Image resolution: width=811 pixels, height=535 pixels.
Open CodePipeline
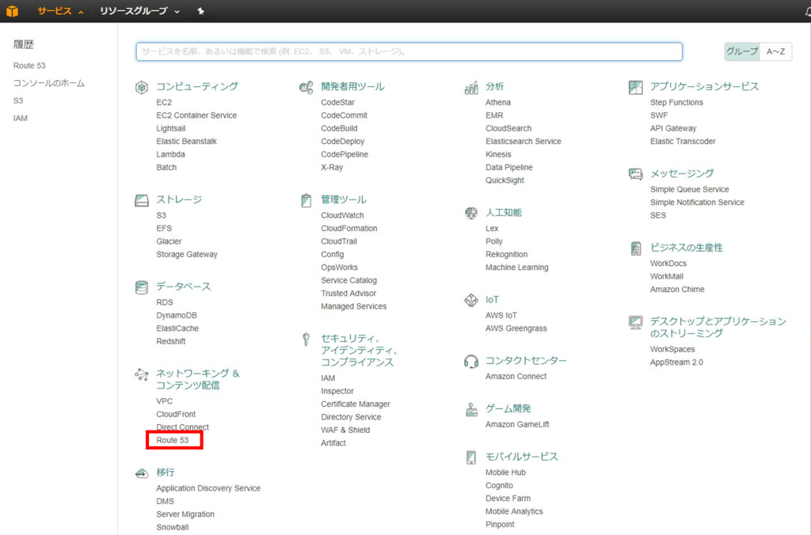(x=345, y=154)
